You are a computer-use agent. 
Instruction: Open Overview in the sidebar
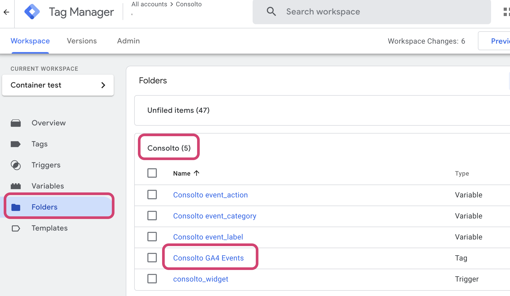point(49,123)
